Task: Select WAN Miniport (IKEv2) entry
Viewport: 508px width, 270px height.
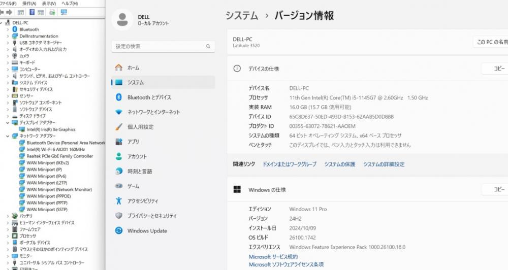Action: (48, 163)
